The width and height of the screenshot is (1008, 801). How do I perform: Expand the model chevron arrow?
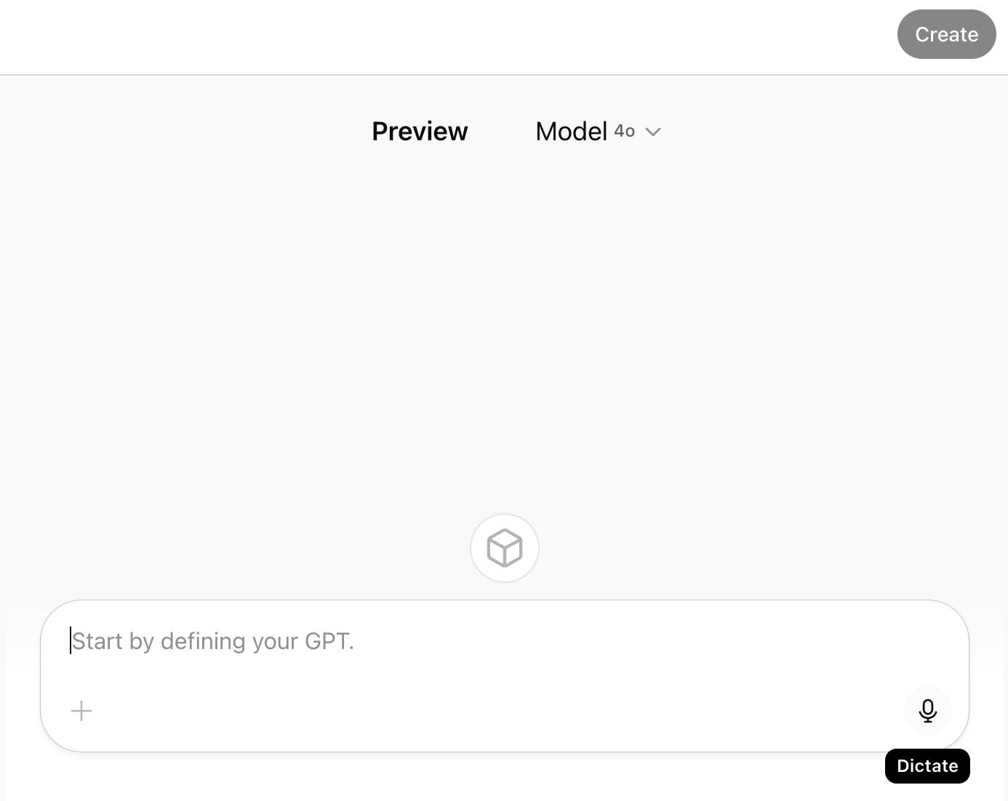653,132
